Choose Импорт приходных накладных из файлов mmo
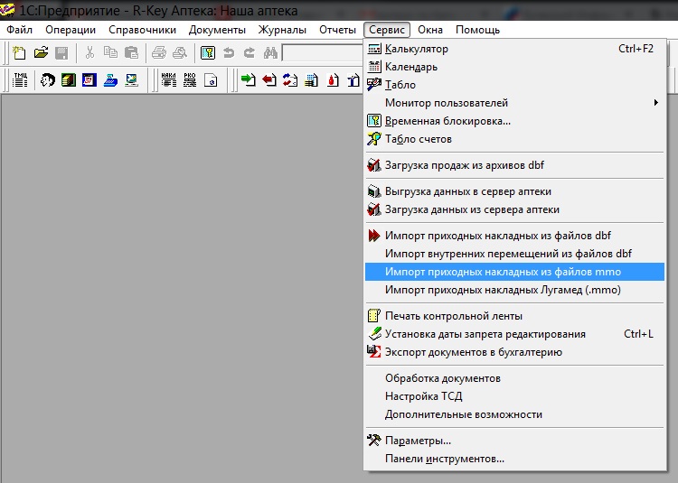 pos(503,272)
